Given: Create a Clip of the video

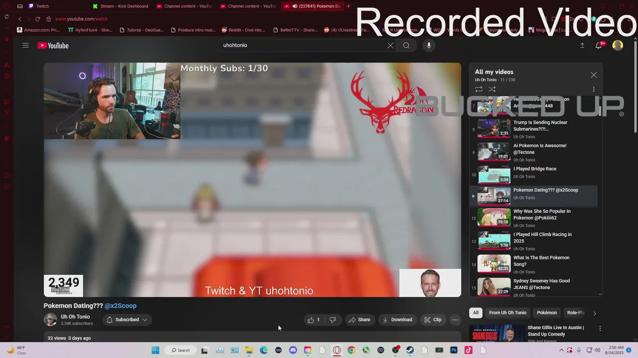Looking at the screenshot, I should pos(433,320).
